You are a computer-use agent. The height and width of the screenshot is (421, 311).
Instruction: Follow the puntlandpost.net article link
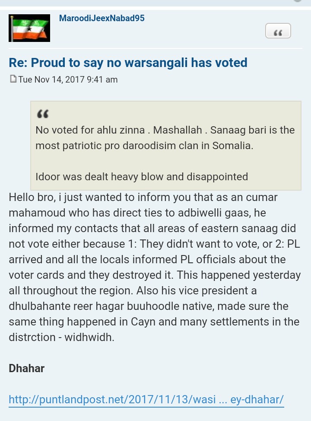pos(146,399)
